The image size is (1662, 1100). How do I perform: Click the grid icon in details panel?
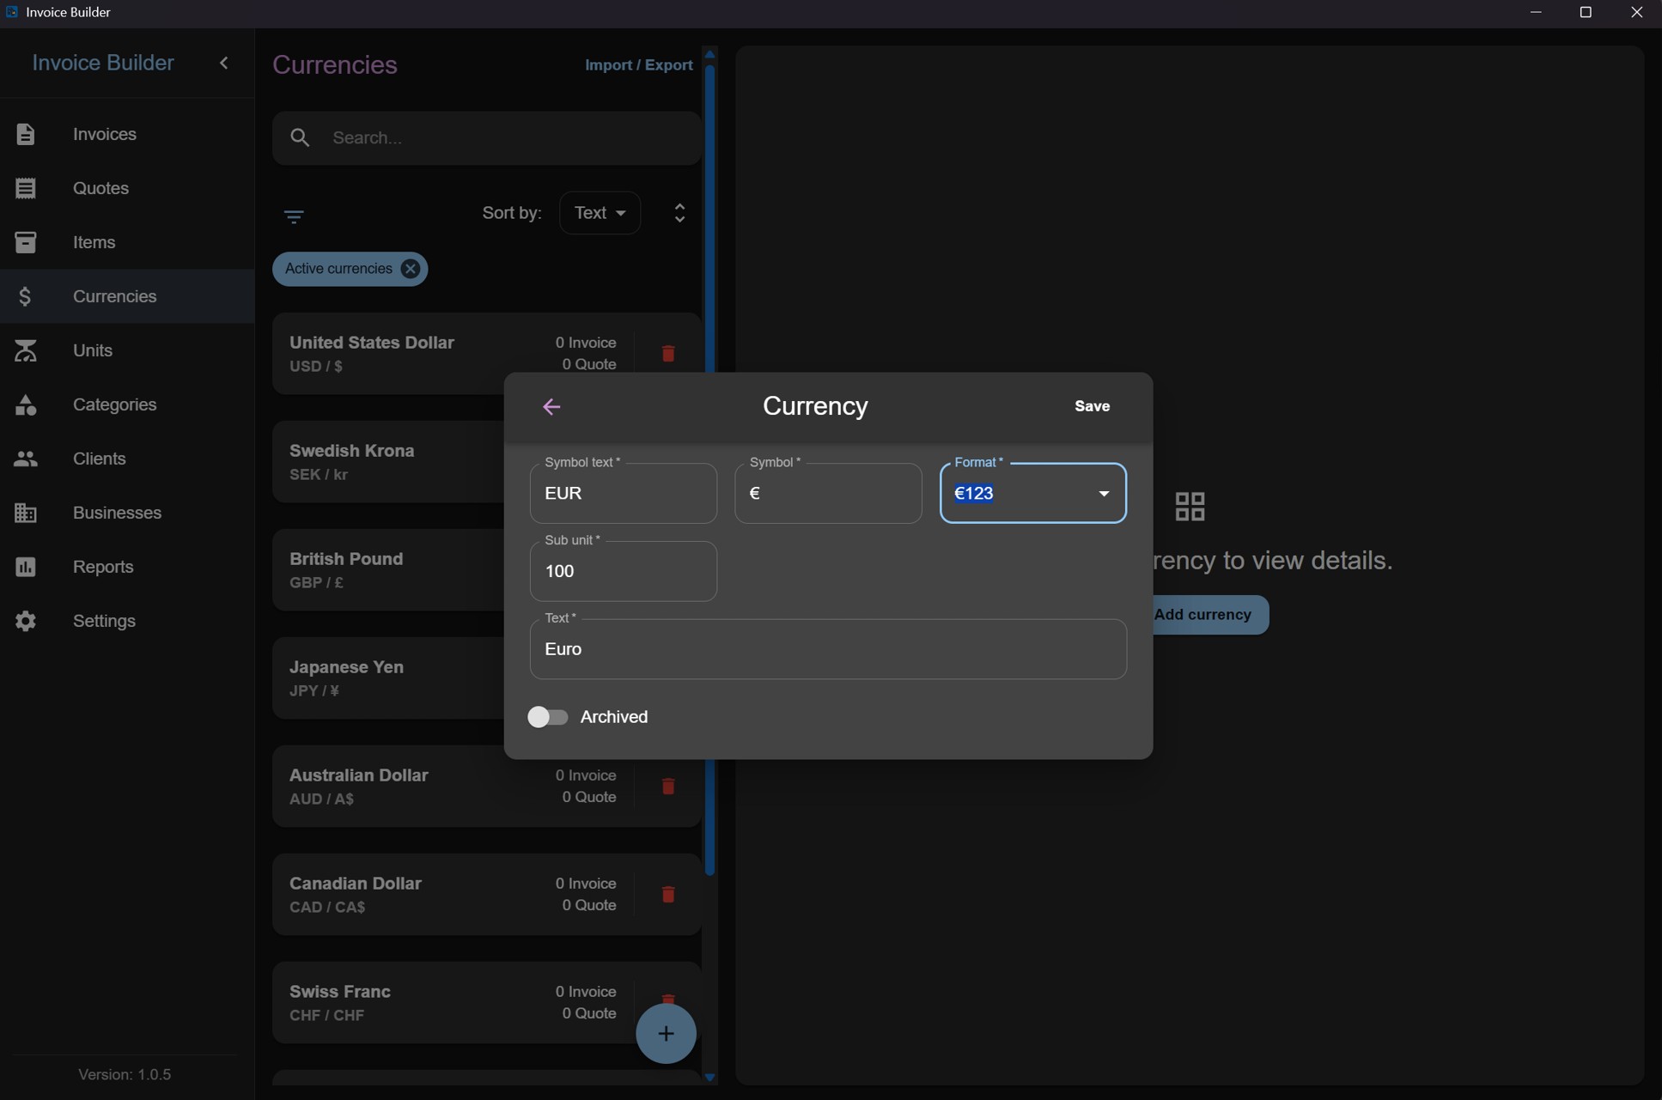coord(1190,507)
